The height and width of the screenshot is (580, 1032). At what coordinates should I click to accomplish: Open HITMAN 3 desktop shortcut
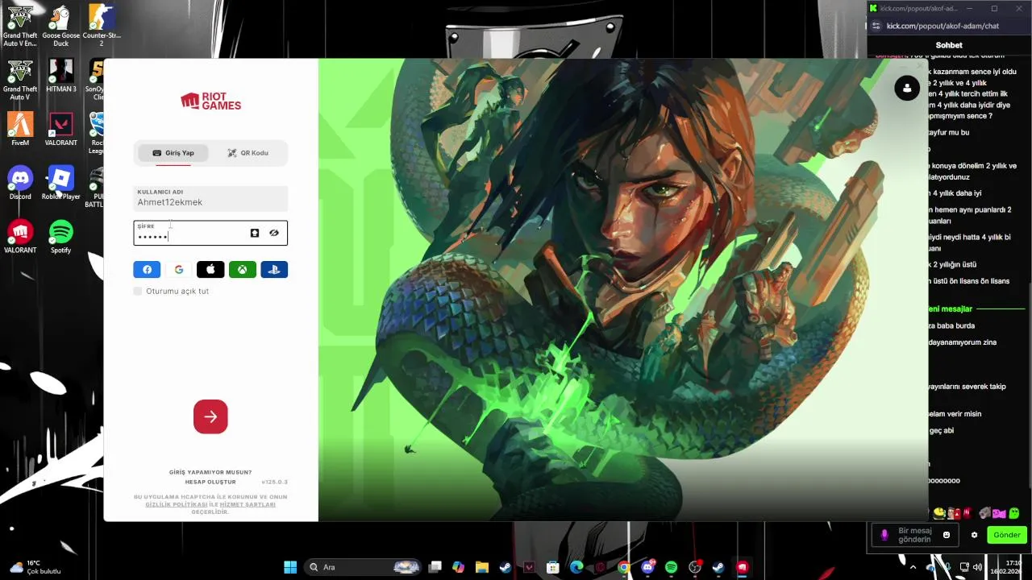(x=60, y=77)
